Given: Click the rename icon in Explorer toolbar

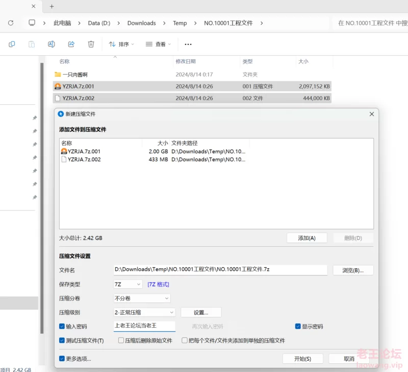Looking at the screenshot, I should pos(52,44).
